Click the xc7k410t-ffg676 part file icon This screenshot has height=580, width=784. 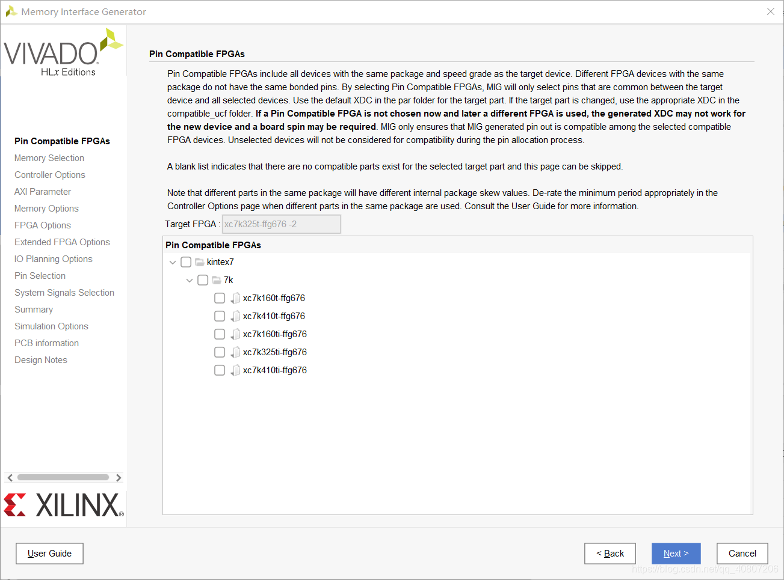point(235,316)
